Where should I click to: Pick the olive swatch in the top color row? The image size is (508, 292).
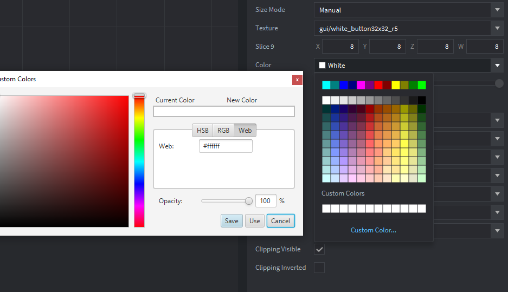point(404,85)
